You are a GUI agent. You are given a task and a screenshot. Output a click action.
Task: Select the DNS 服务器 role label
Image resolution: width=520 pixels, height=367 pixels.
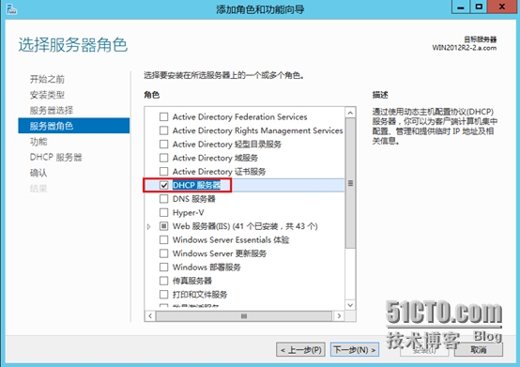tap(193, 199)
